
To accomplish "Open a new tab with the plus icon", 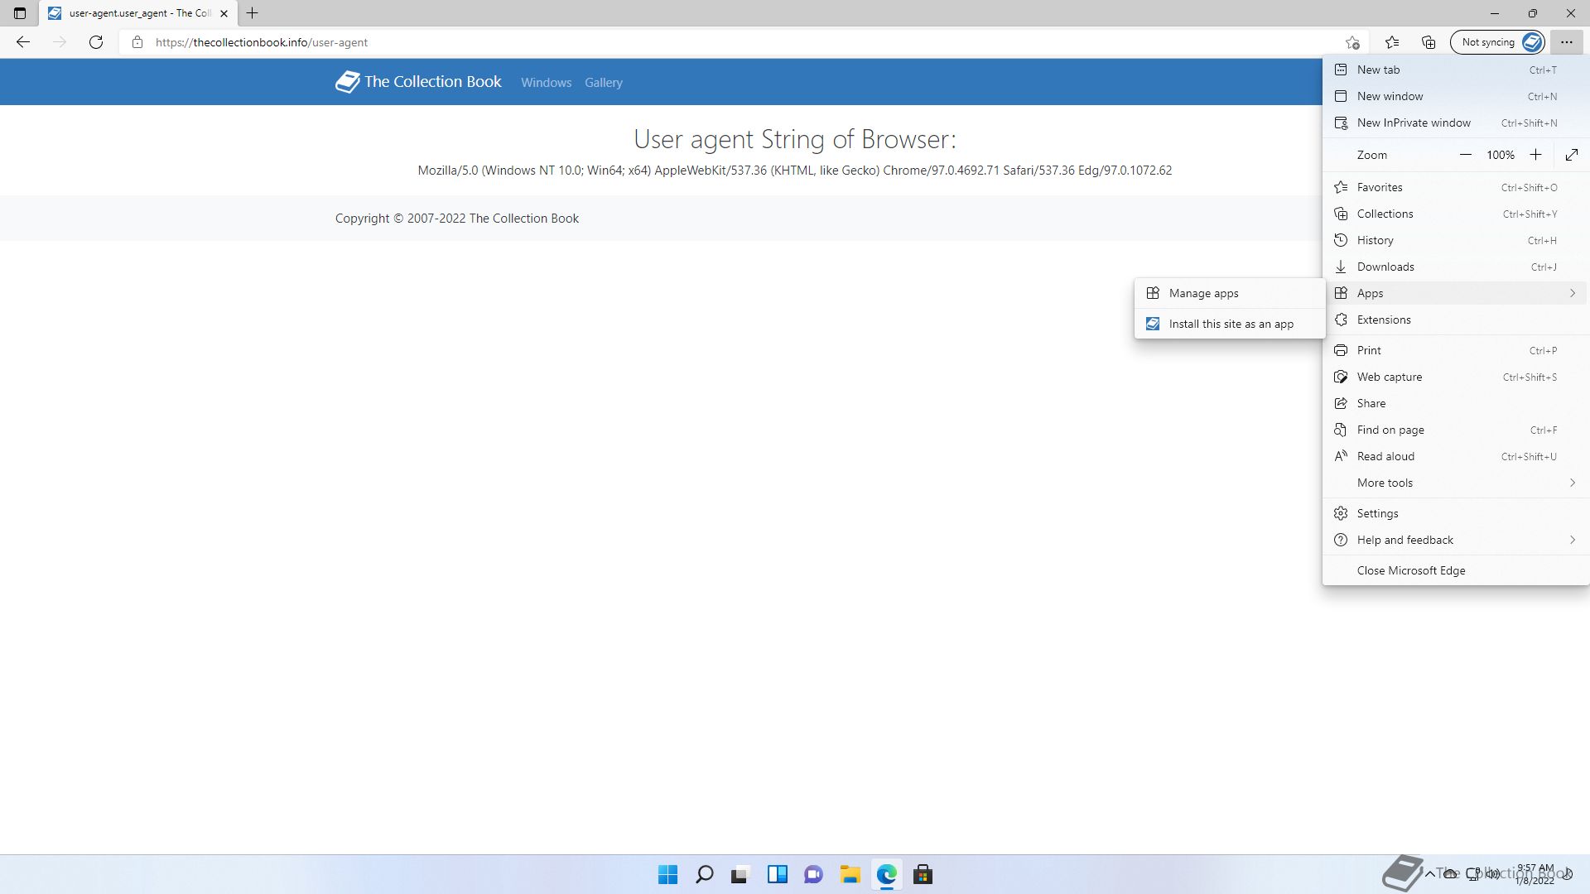I will [x=253, y=13].
